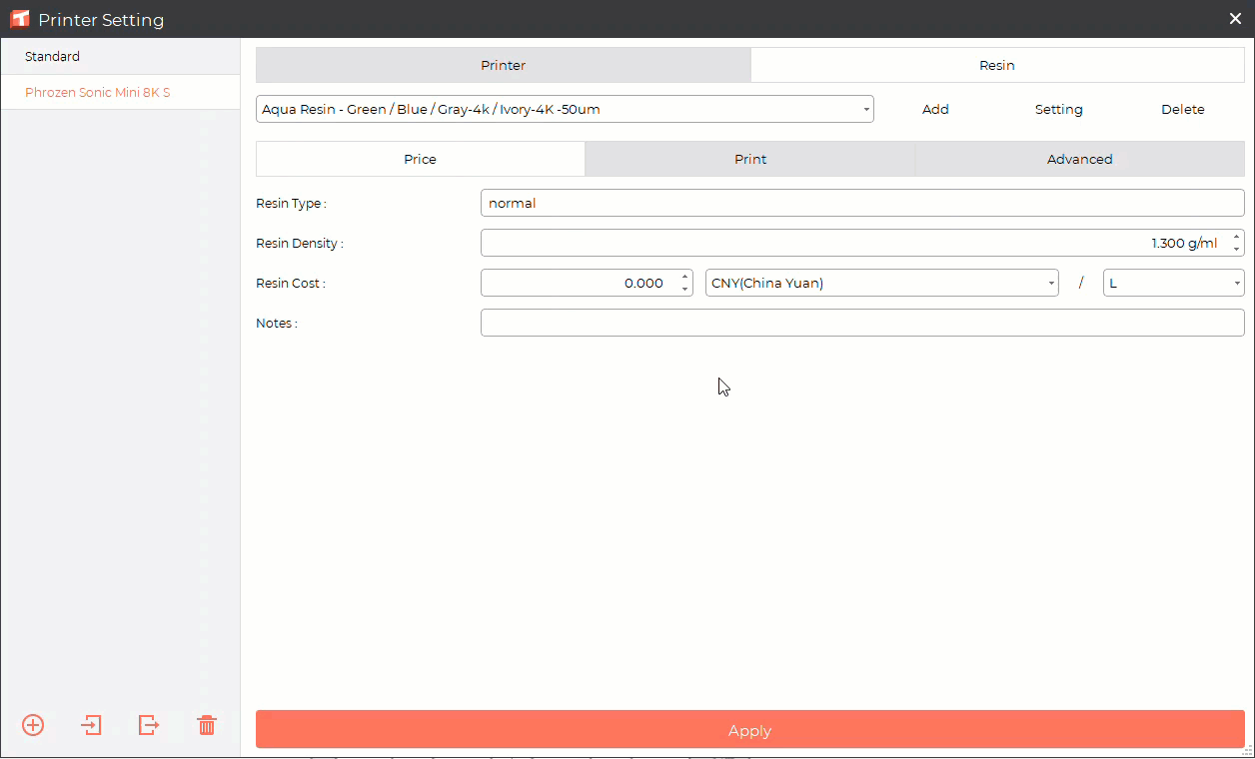This screenshot has width=1255, height=759.
Task: Click Delete to remove resin profile
Action: pyautogui.click(x=1182, y=110)
